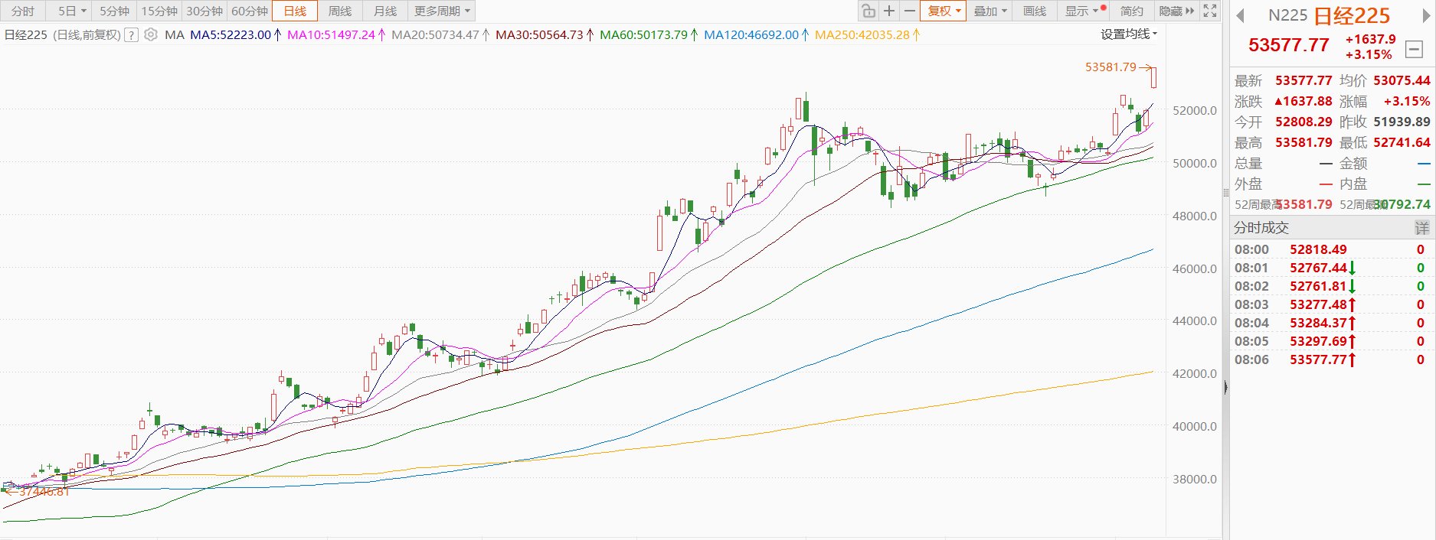Click the 37446.81 low price marker
1436x540 pixels.
pyautogui.click(x=44, y=492)
